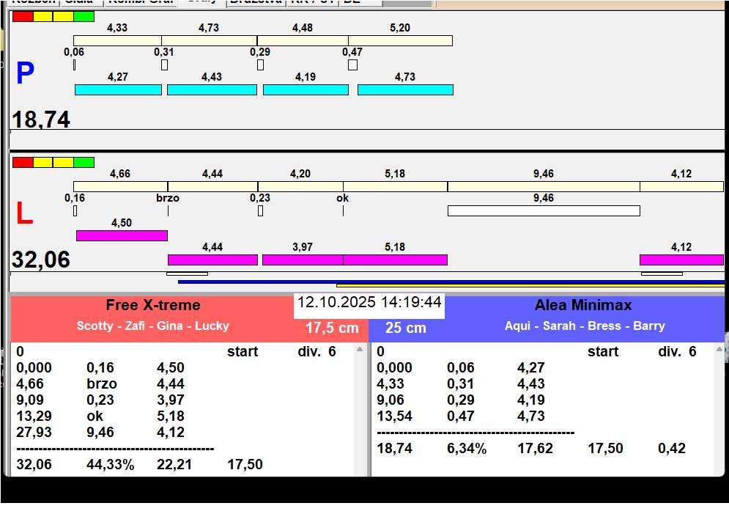
Task: Select the 0,47 changeover box in lane P
Action: pyautogui.click(x=352, y=65)
